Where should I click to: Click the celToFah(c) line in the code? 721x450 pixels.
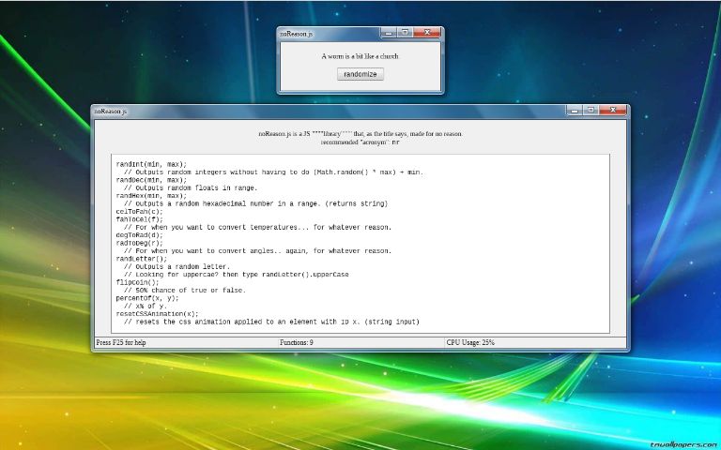coord(139,212)
